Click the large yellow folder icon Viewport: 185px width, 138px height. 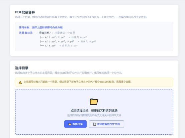(94, 102)
